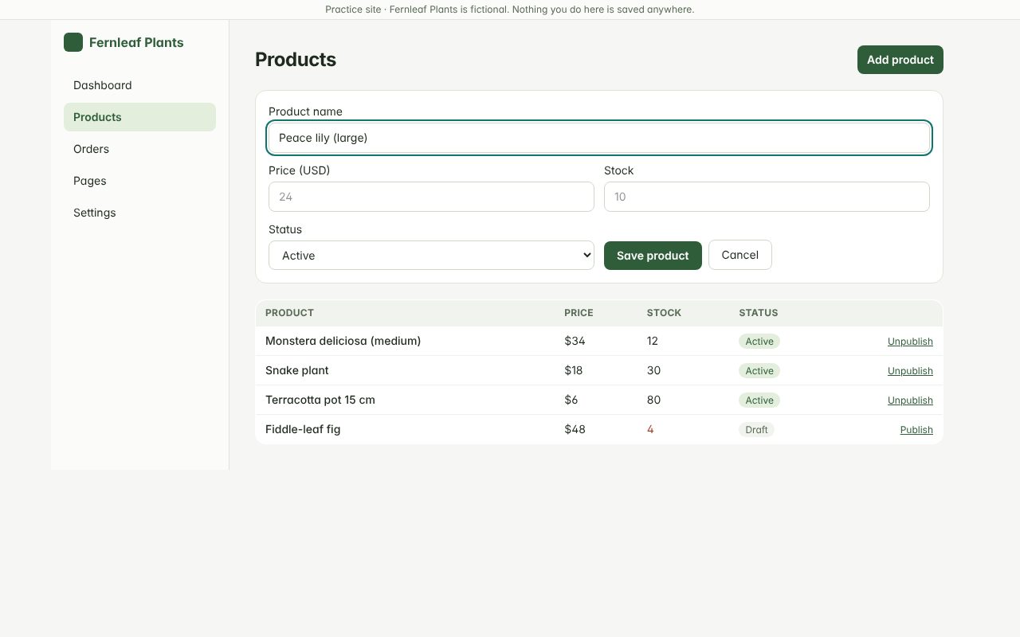Select the Snake plant row name

pyautogui.click(x=296, y=370)
